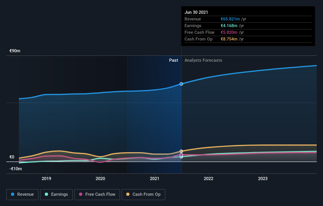Click the €90m y-axis label
Image resolution: width=323 pixels, height=206 pixels.
click(15, 51)
